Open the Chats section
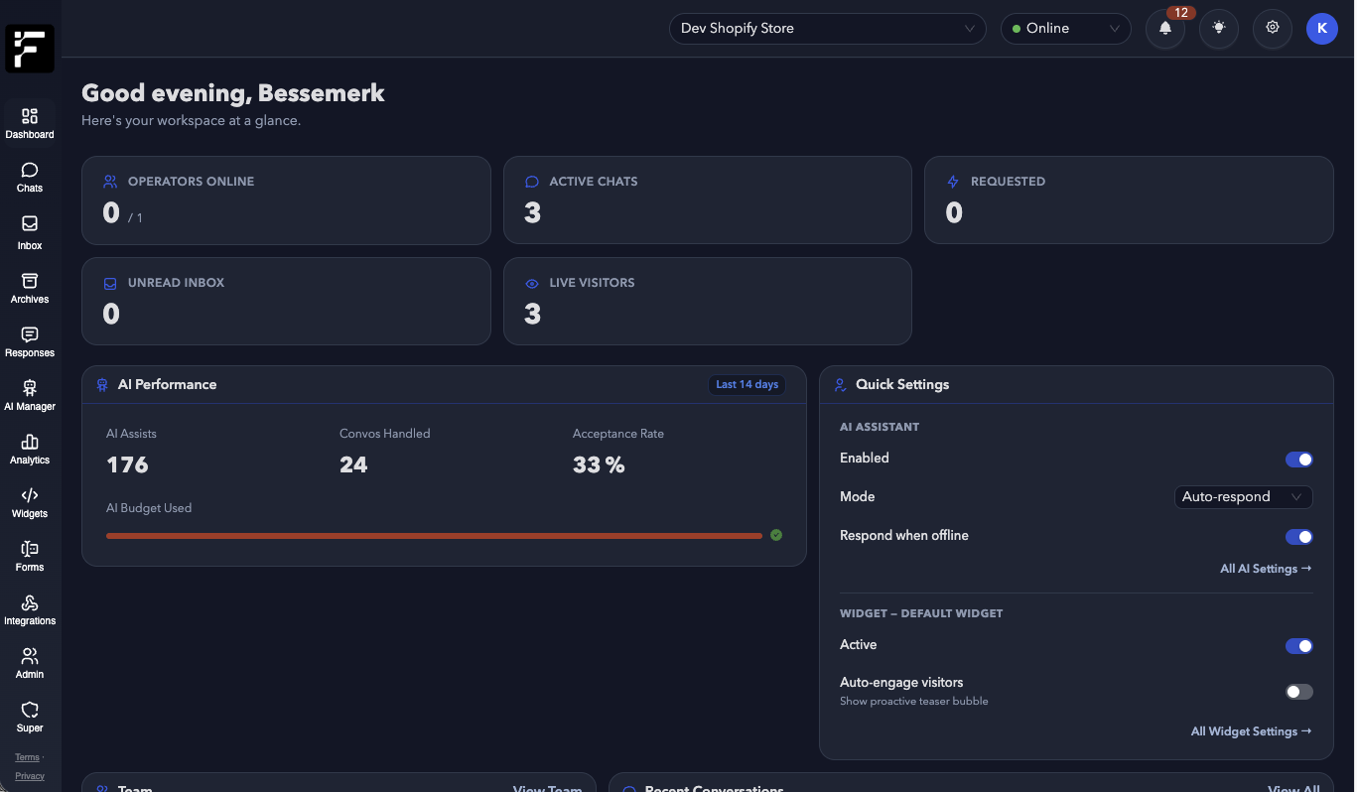 point(29,176)
